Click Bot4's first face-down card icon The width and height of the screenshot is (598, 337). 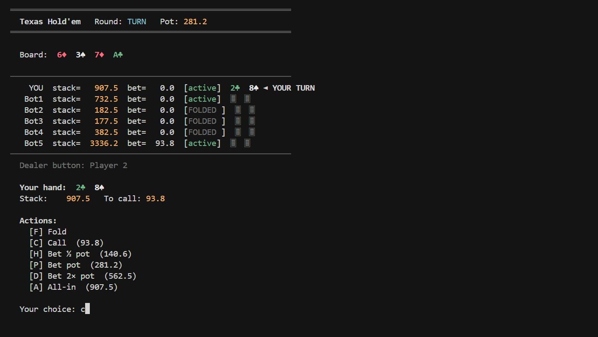tap(238, 132)
